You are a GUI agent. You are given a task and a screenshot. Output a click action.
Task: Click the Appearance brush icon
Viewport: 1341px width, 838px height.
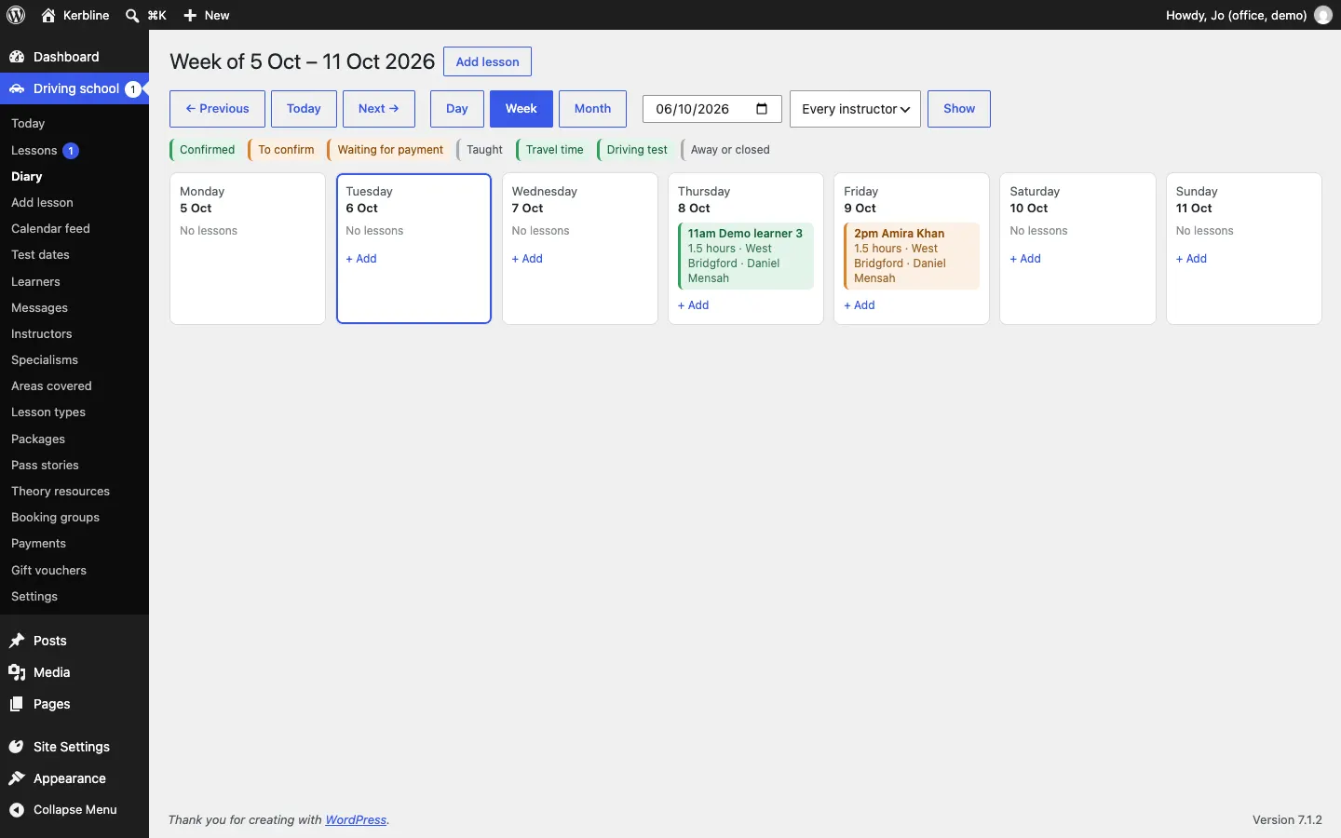point(17,778)
